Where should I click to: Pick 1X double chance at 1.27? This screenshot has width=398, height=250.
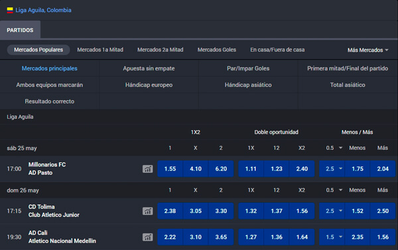[251, 237]
